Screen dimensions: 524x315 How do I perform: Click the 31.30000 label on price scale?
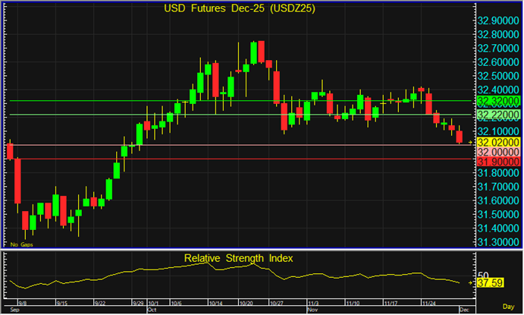point(498,241)
